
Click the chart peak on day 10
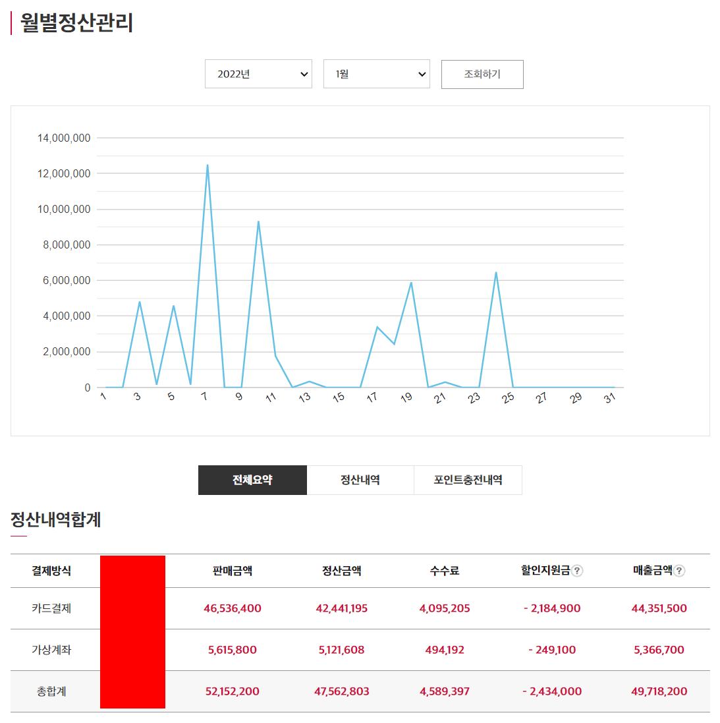click(258, 221)
